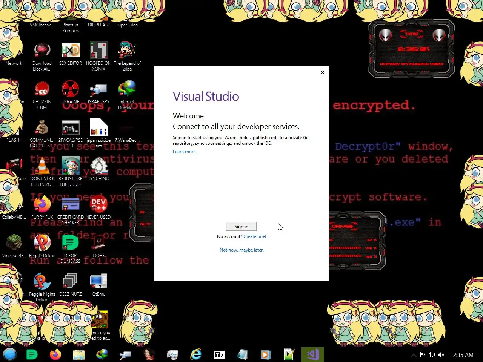Select the CREDIT CARD CHECKER icon
483x362 pixels.
click(x=70, y=210)
